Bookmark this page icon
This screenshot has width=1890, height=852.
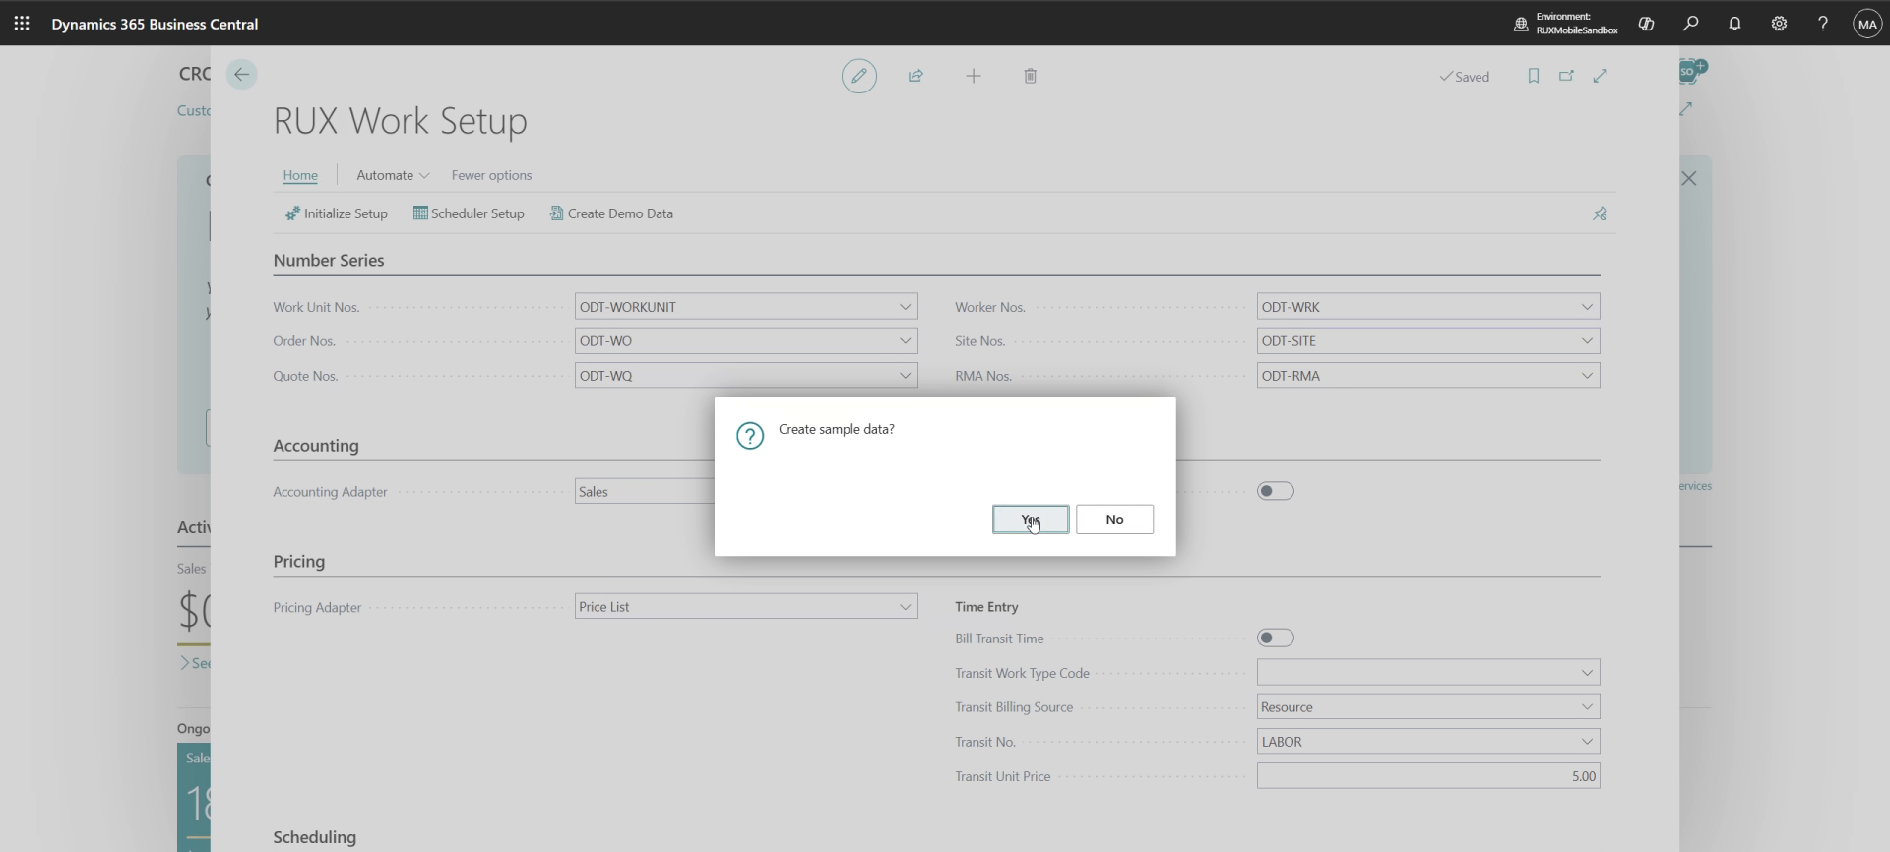point(1533,76)
